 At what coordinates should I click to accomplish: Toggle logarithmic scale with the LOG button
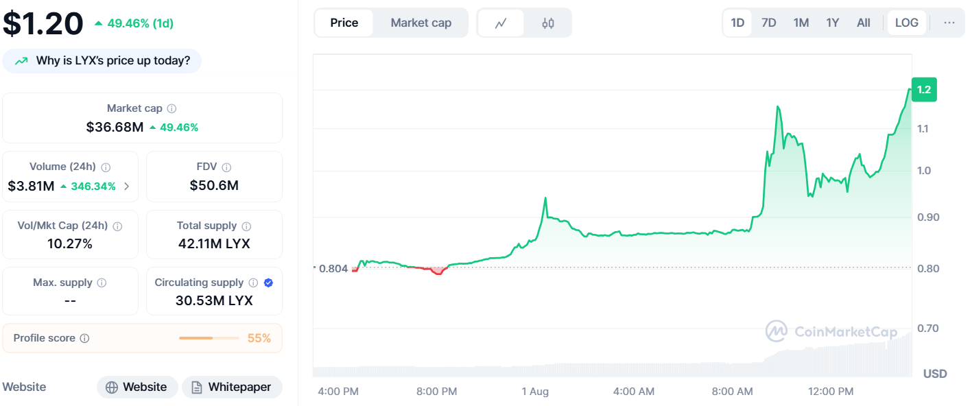pos(907,22)
